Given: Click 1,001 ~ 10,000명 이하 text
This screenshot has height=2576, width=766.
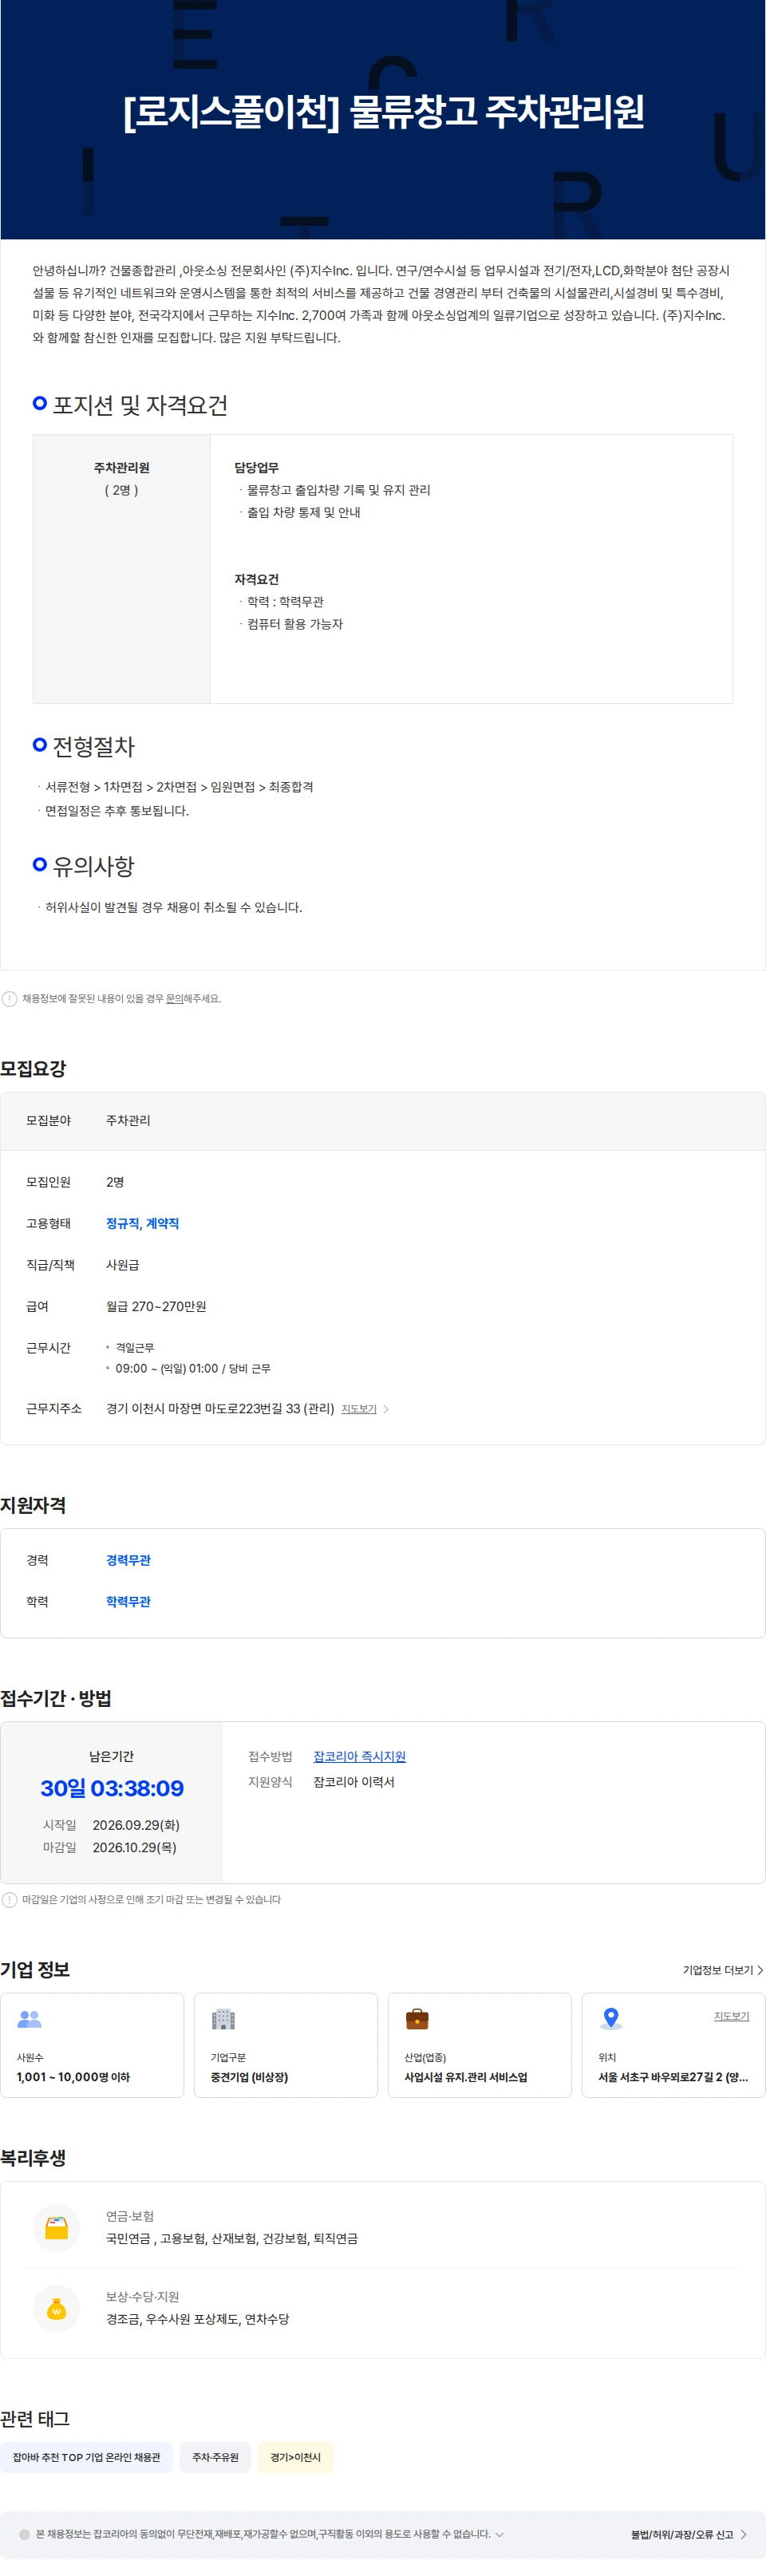Looking at the screenshot, I should (73, 2077).
